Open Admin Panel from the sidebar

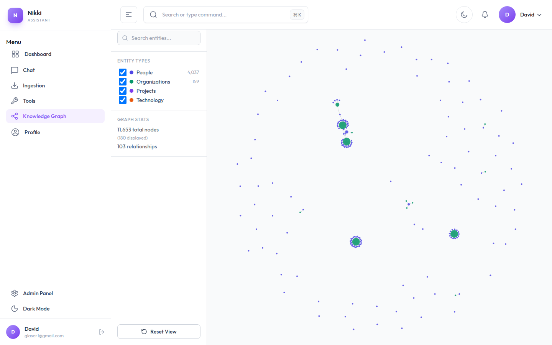(x=38, y=293)
